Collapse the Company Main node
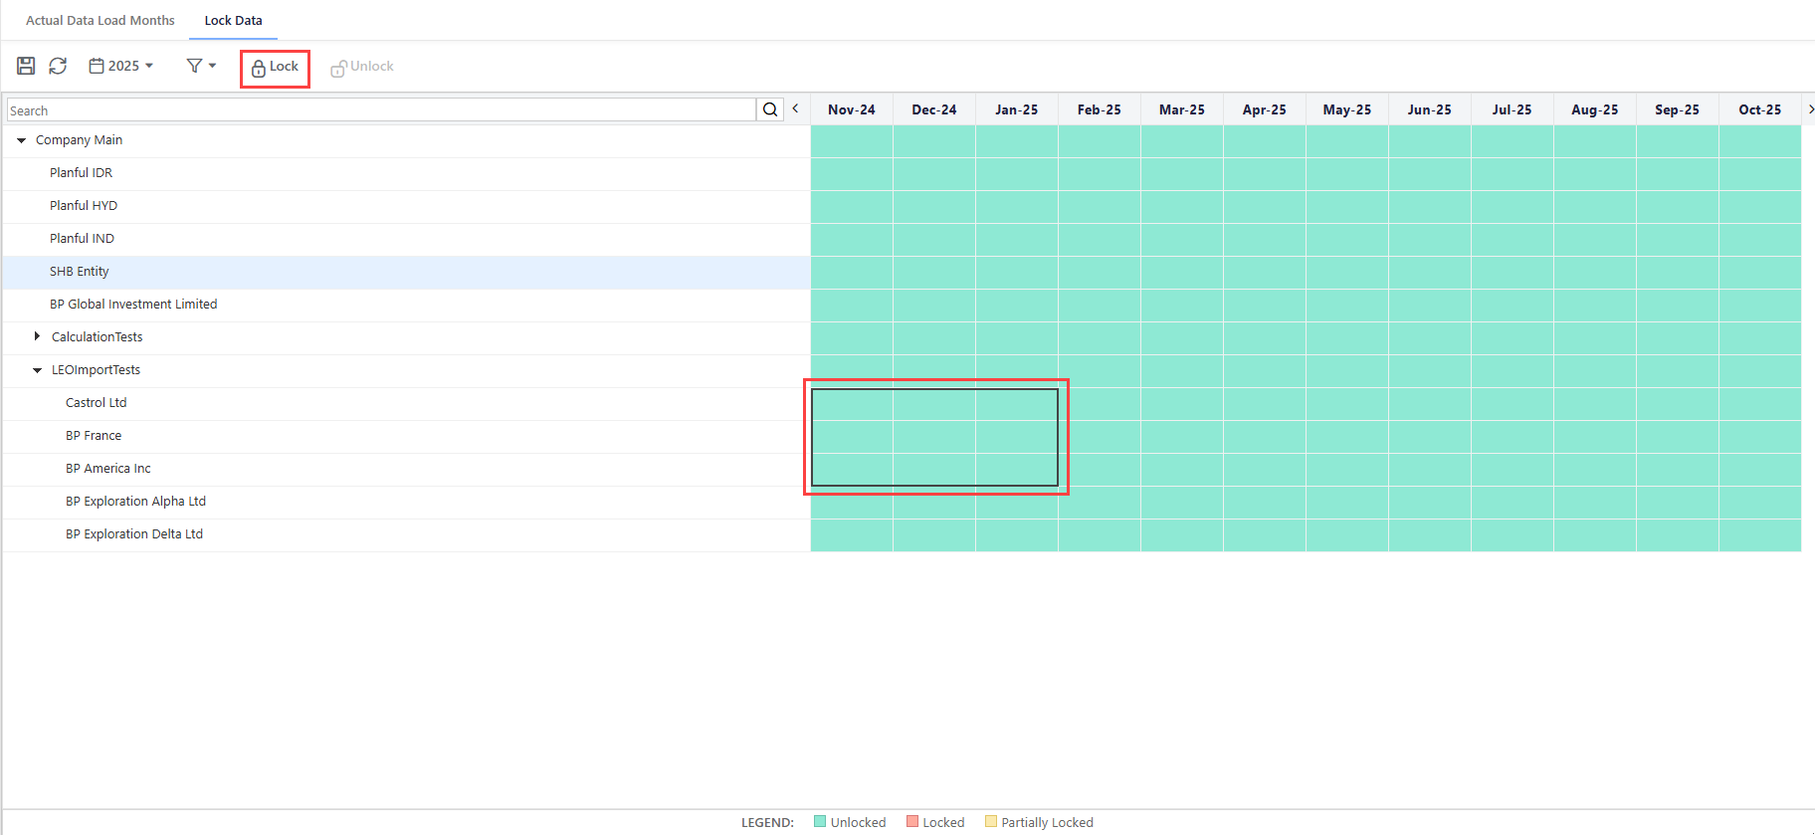1815x835 pixels. coord(22,140)
